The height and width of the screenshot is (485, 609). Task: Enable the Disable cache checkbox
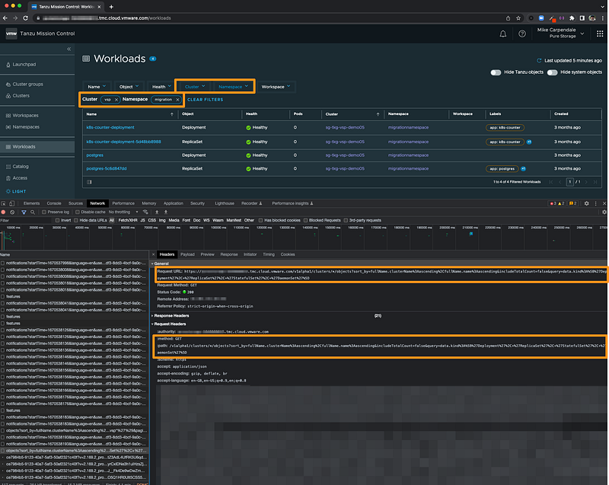78,212
